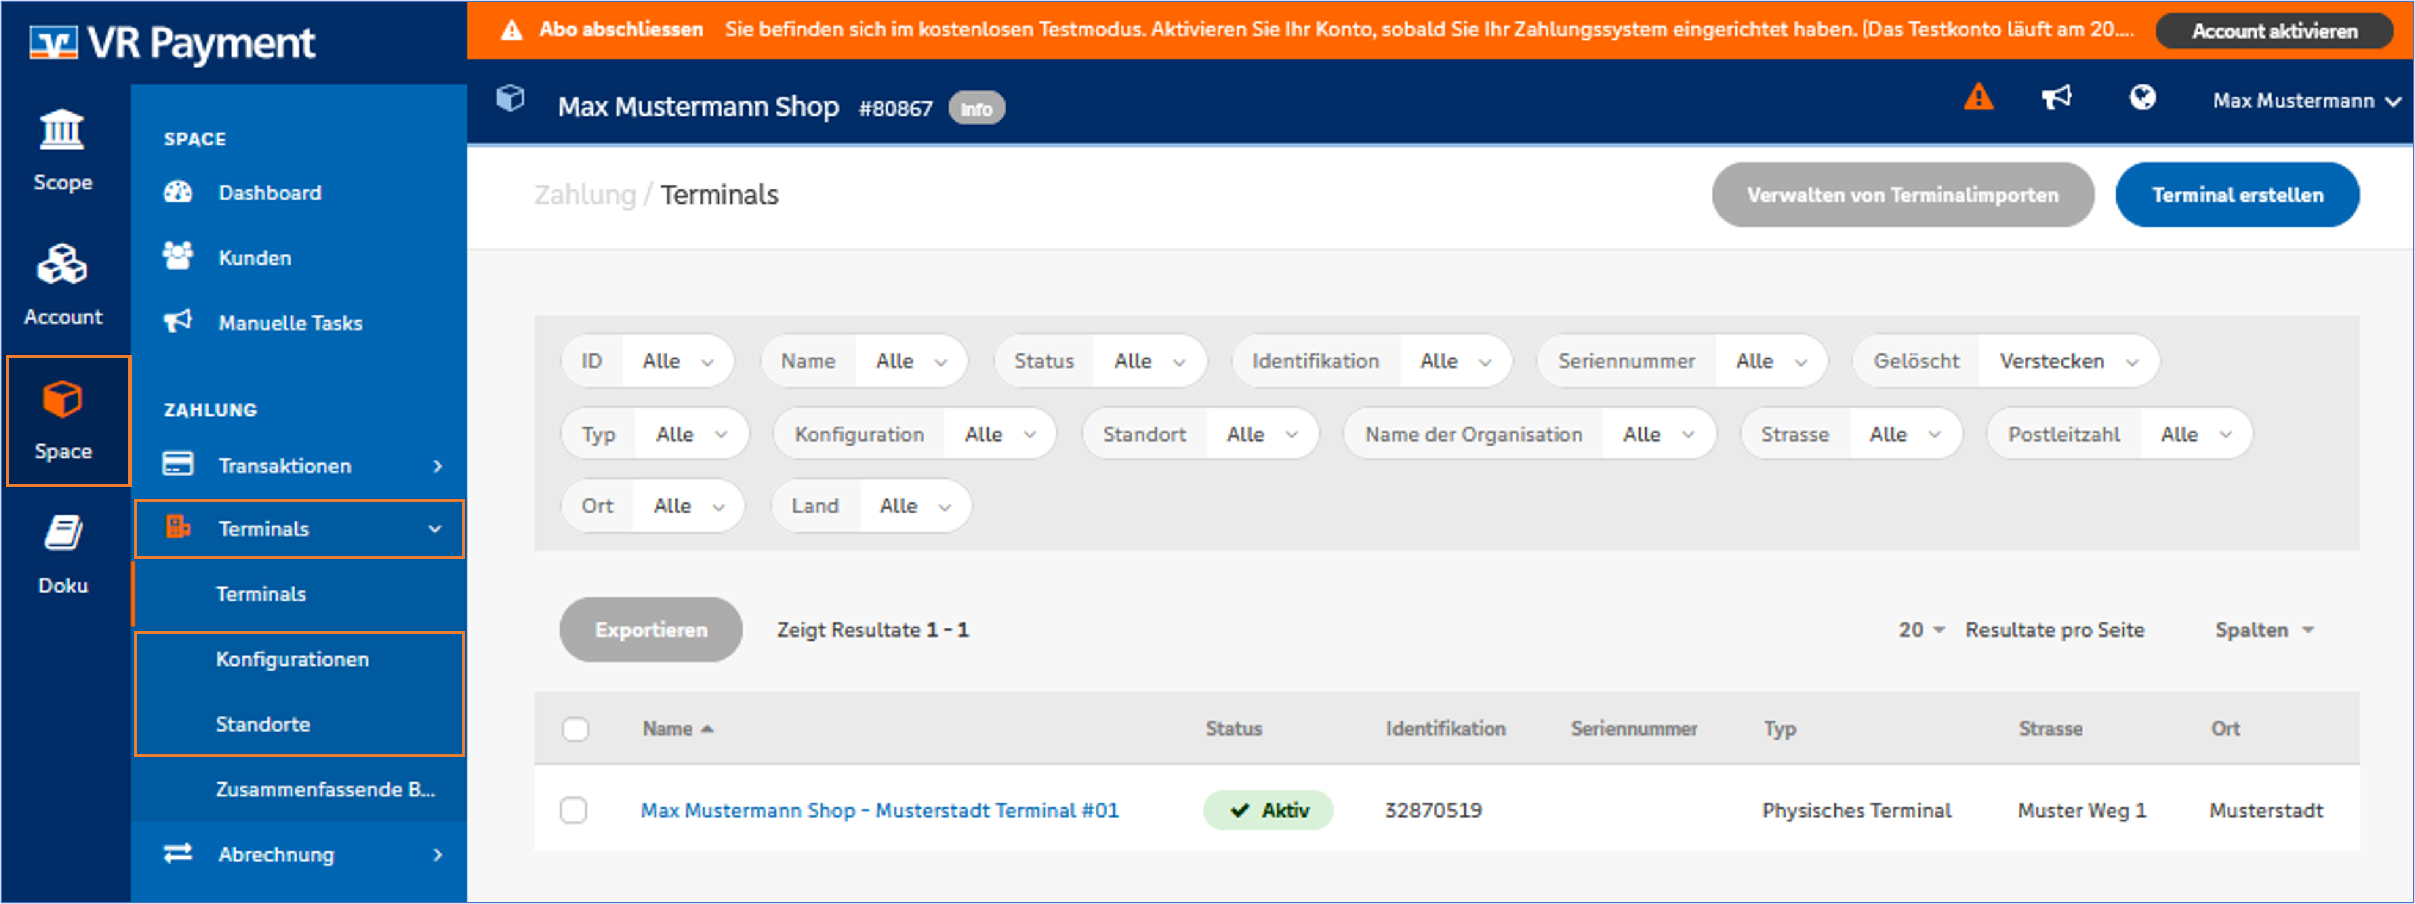Click the Abo abschliessen banner link
This screenshot has height=904, width=2415.
[x=621, y=29]
